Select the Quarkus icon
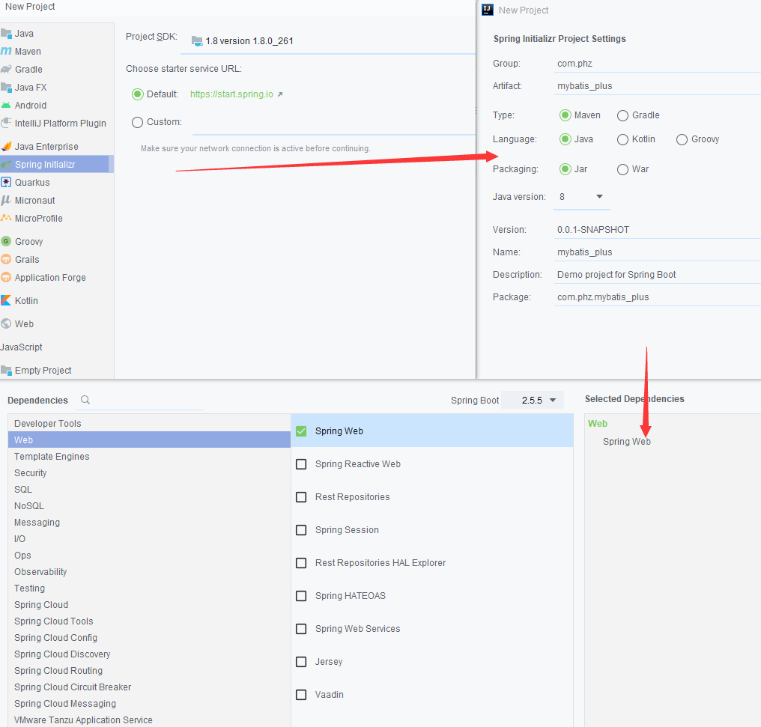 [6, 183]
